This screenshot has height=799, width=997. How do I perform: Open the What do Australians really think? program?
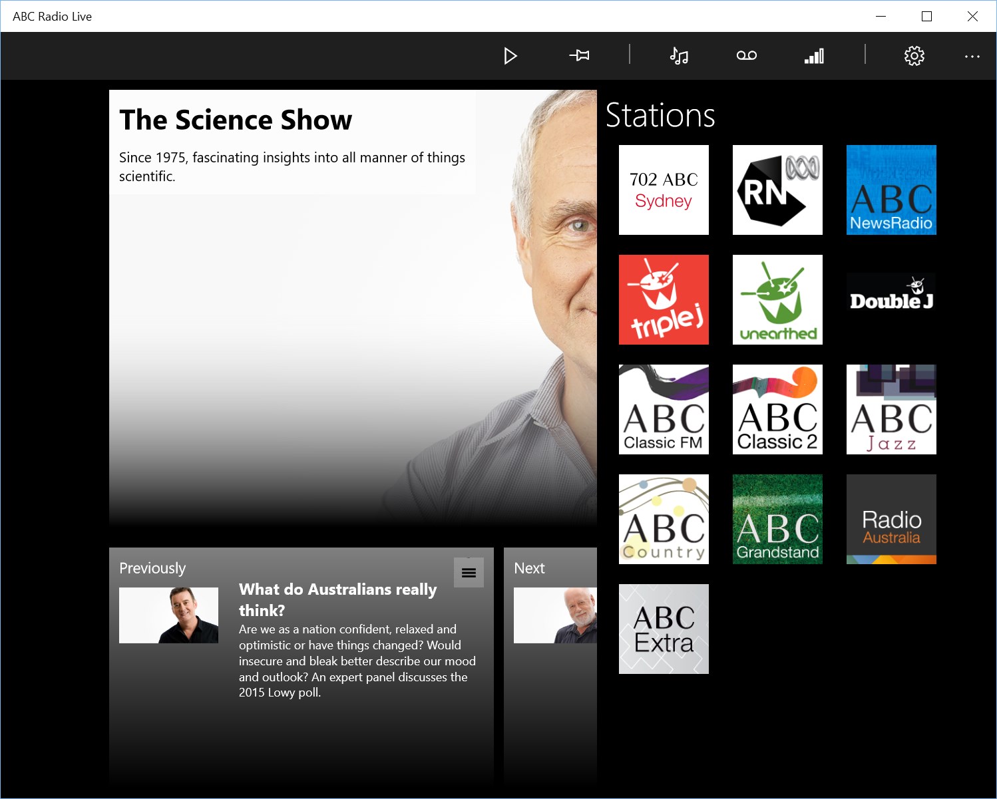(337, 599)
